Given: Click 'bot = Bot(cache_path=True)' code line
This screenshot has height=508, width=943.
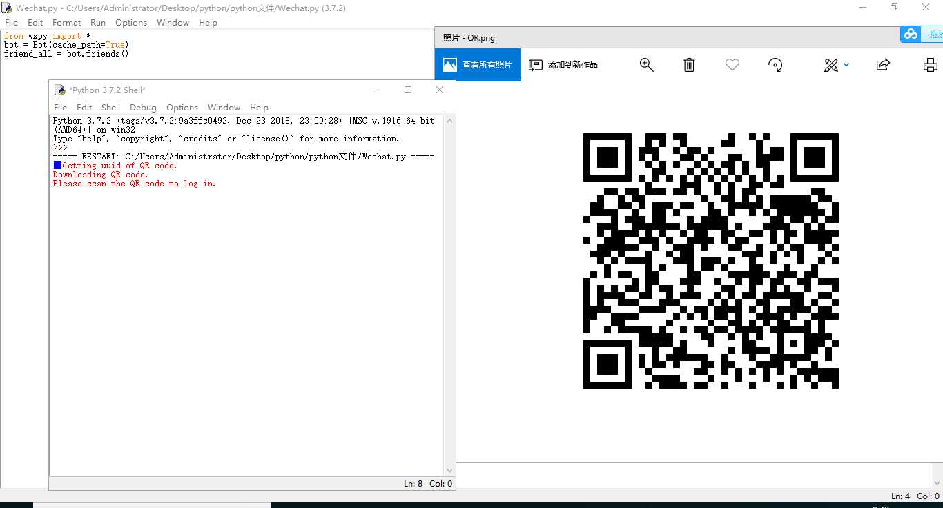Looking at the screenshot, I should pos(66,45).
